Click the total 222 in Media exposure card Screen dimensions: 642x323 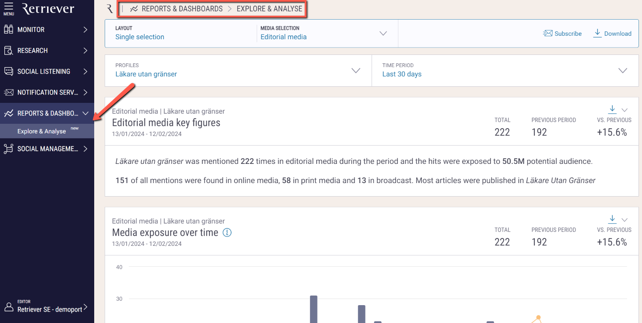(502, 242)
